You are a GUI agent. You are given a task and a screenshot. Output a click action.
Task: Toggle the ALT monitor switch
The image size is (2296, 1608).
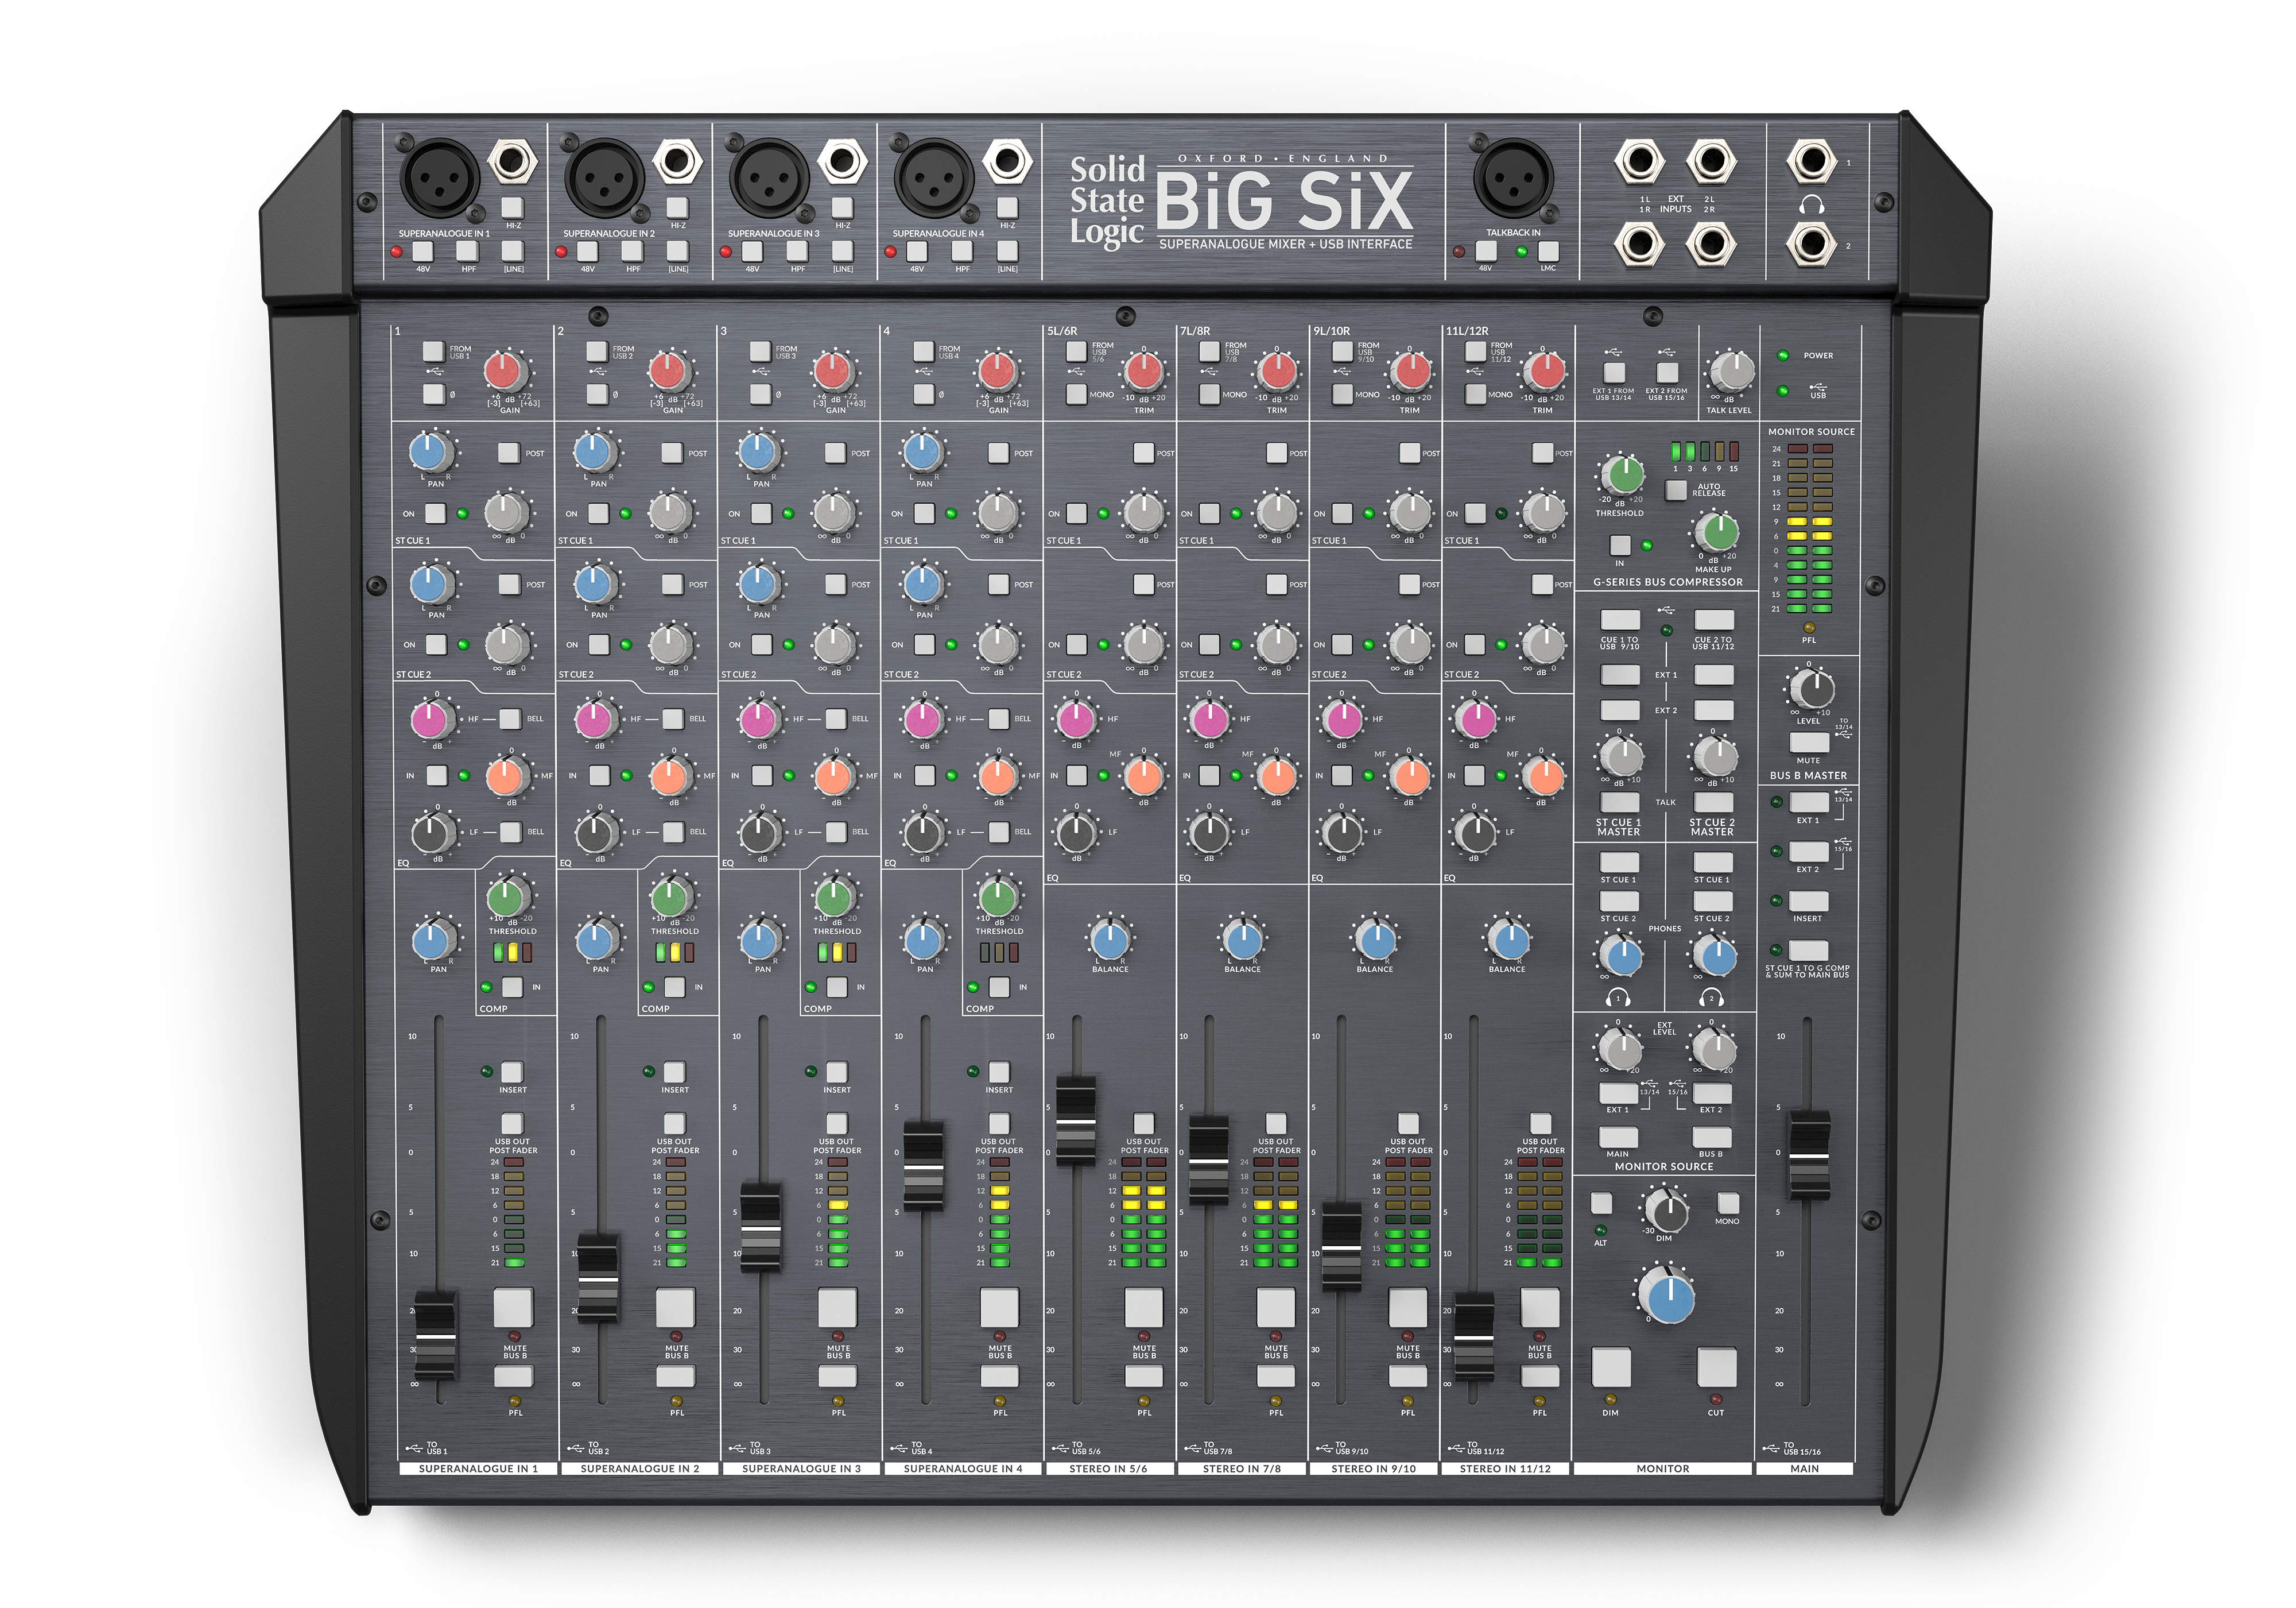pyautogui.click(x=1601, y=1204)
